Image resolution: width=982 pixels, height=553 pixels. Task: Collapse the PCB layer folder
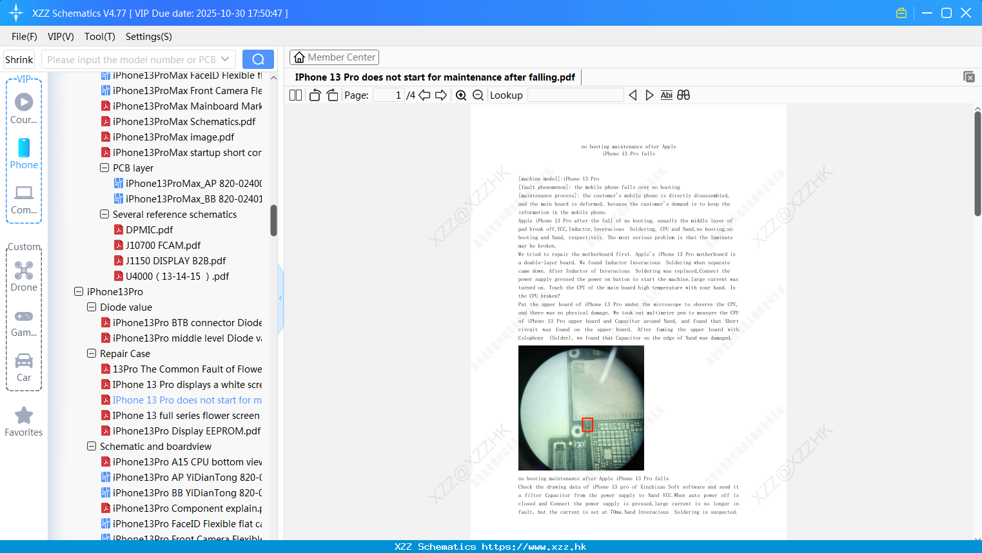[104, 168]
